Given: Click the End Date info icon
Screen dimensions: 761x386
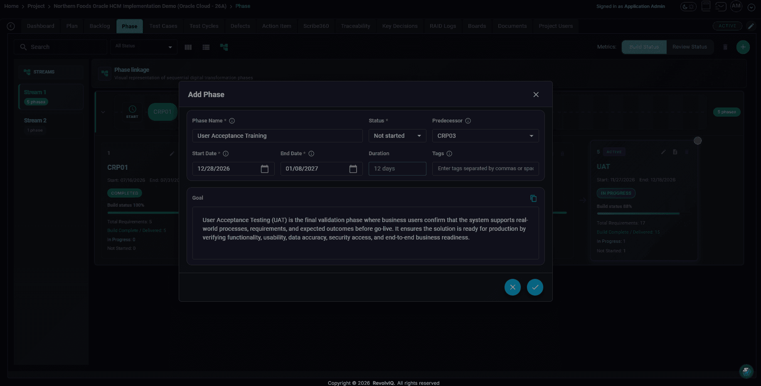Looking at the screenshot, I should [x=311, y=154].
